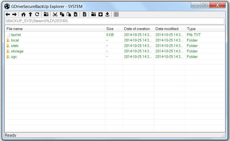Sort by Date modified column header
The width and height of the screenshot is (230, 141).
pos(169,29)
